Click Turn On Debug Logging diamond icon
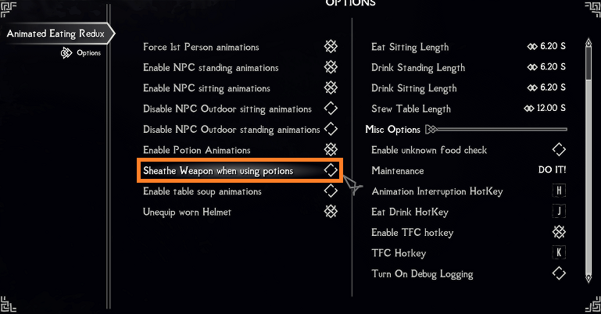The height and width of the screenshot is (314, 601). click(559, 273)
